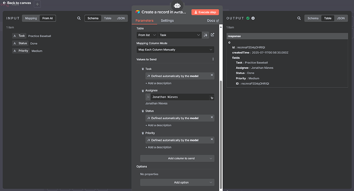Go Back to canvas
The width and height of the screenshot is (354, 191).
(x=17, y=3)
